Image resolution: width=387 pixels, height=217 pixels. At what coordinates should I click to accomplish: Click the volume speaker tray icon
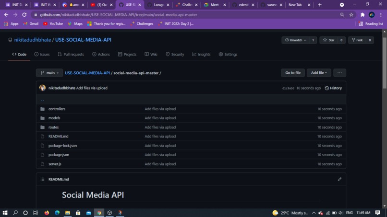(341, 213)
